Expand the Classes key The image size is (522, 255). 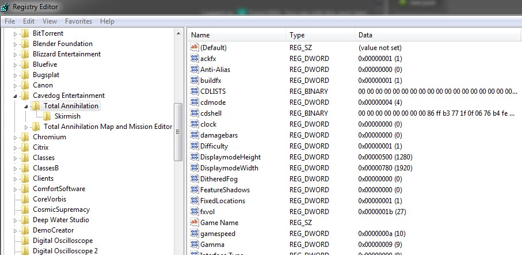[x=15, y=158]
